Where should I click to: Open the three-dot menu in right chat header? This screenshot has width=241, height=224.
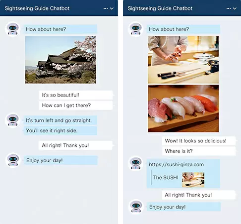tap(229, 8)
